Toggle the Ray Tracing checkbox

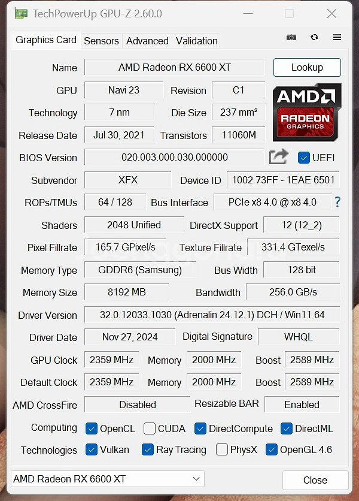pos(148,449)
